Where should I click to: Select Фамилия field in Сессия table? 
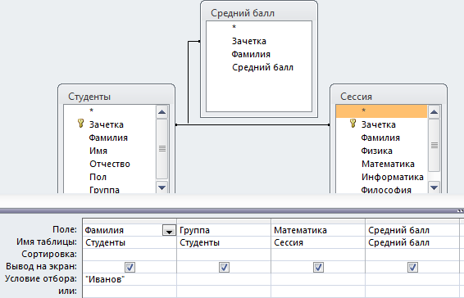[380, 138]
